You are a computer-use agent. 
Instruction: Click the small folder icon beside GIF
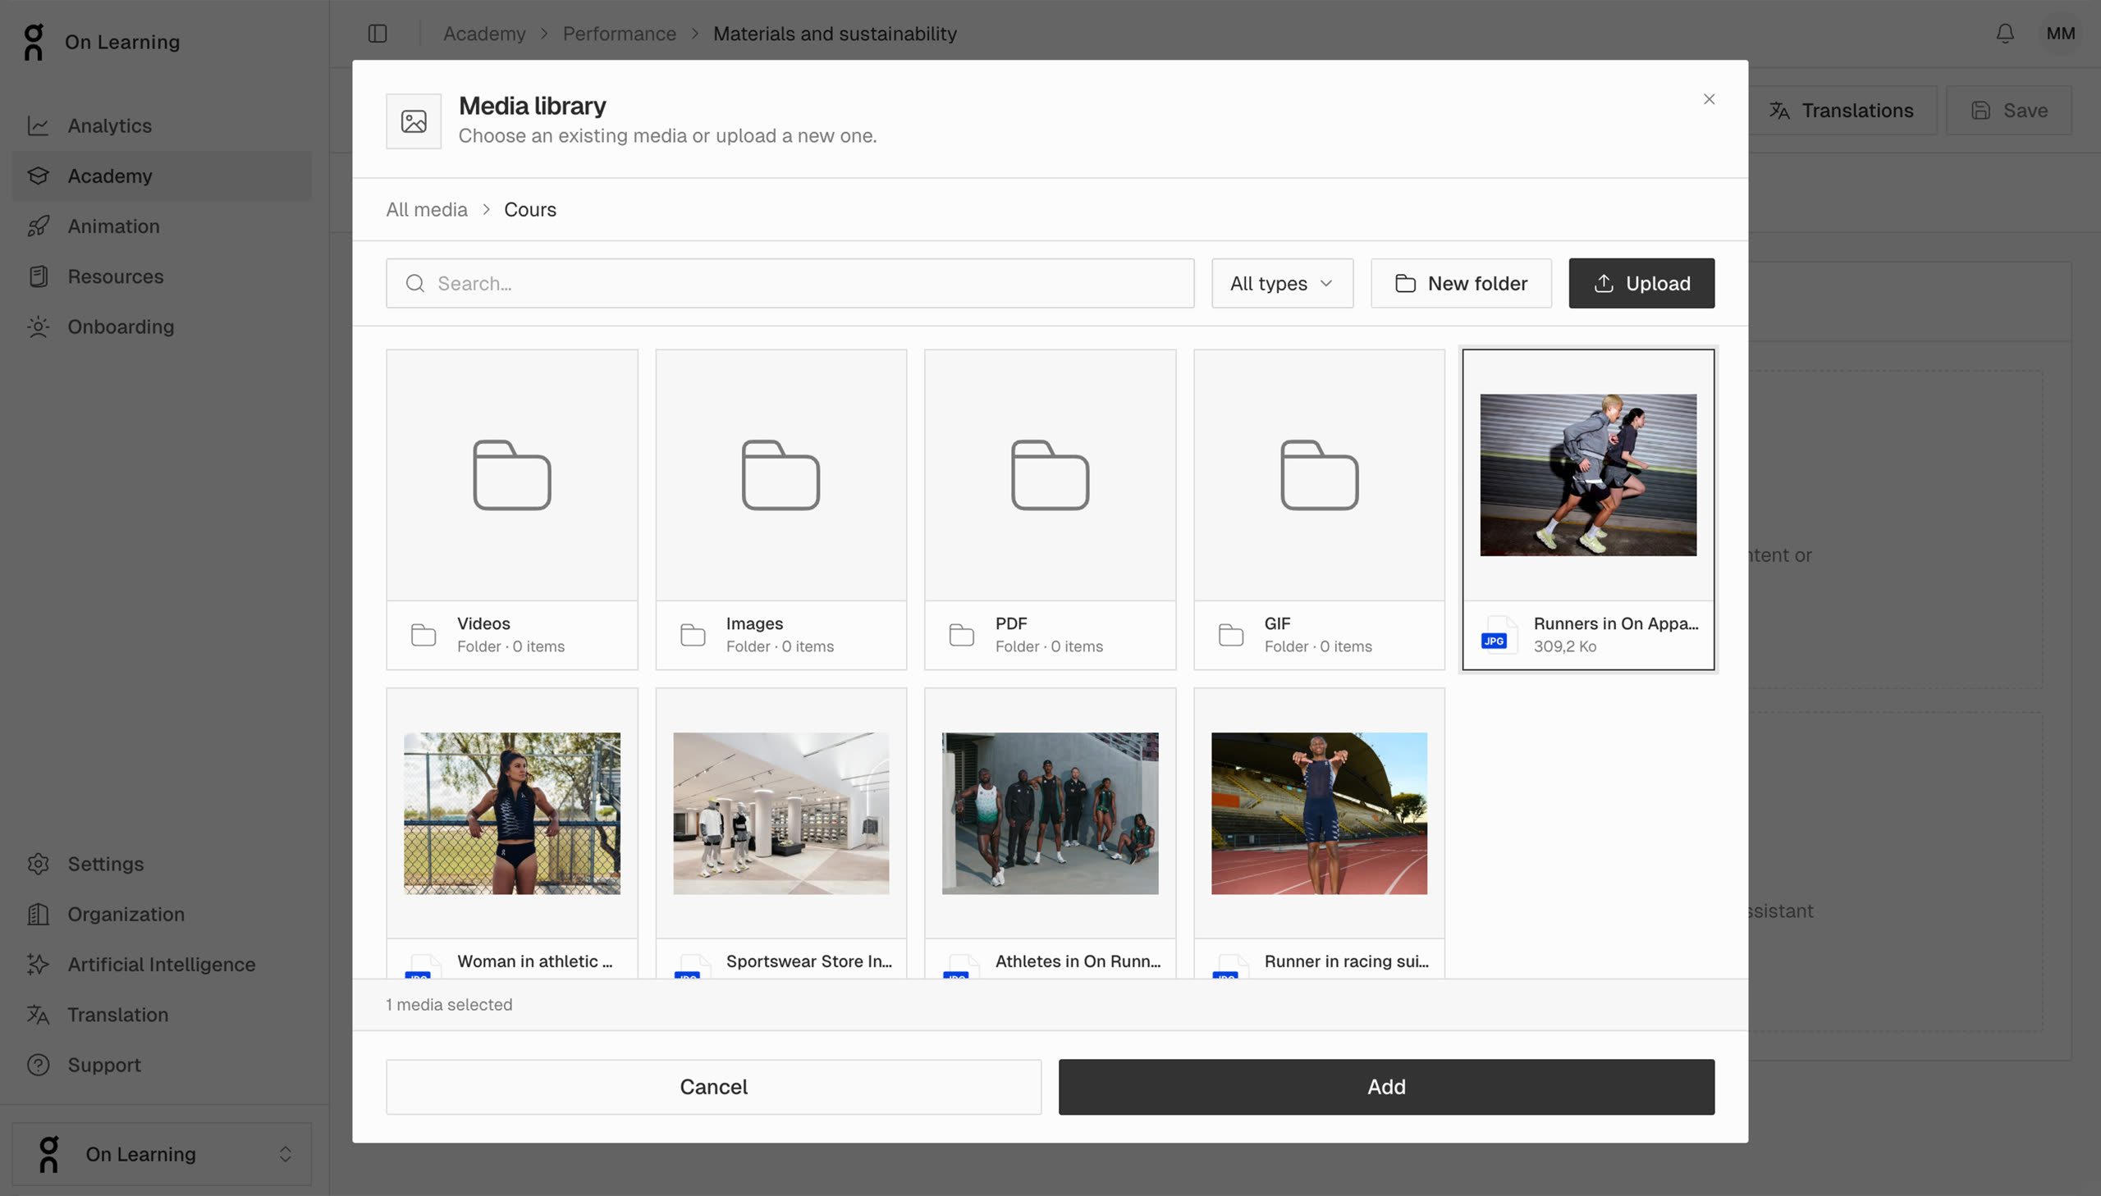point(1231,634)
